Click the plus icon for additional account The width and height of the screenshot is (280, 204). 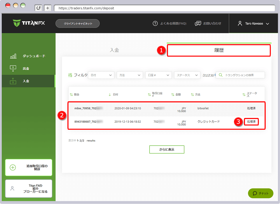point(13,168)
